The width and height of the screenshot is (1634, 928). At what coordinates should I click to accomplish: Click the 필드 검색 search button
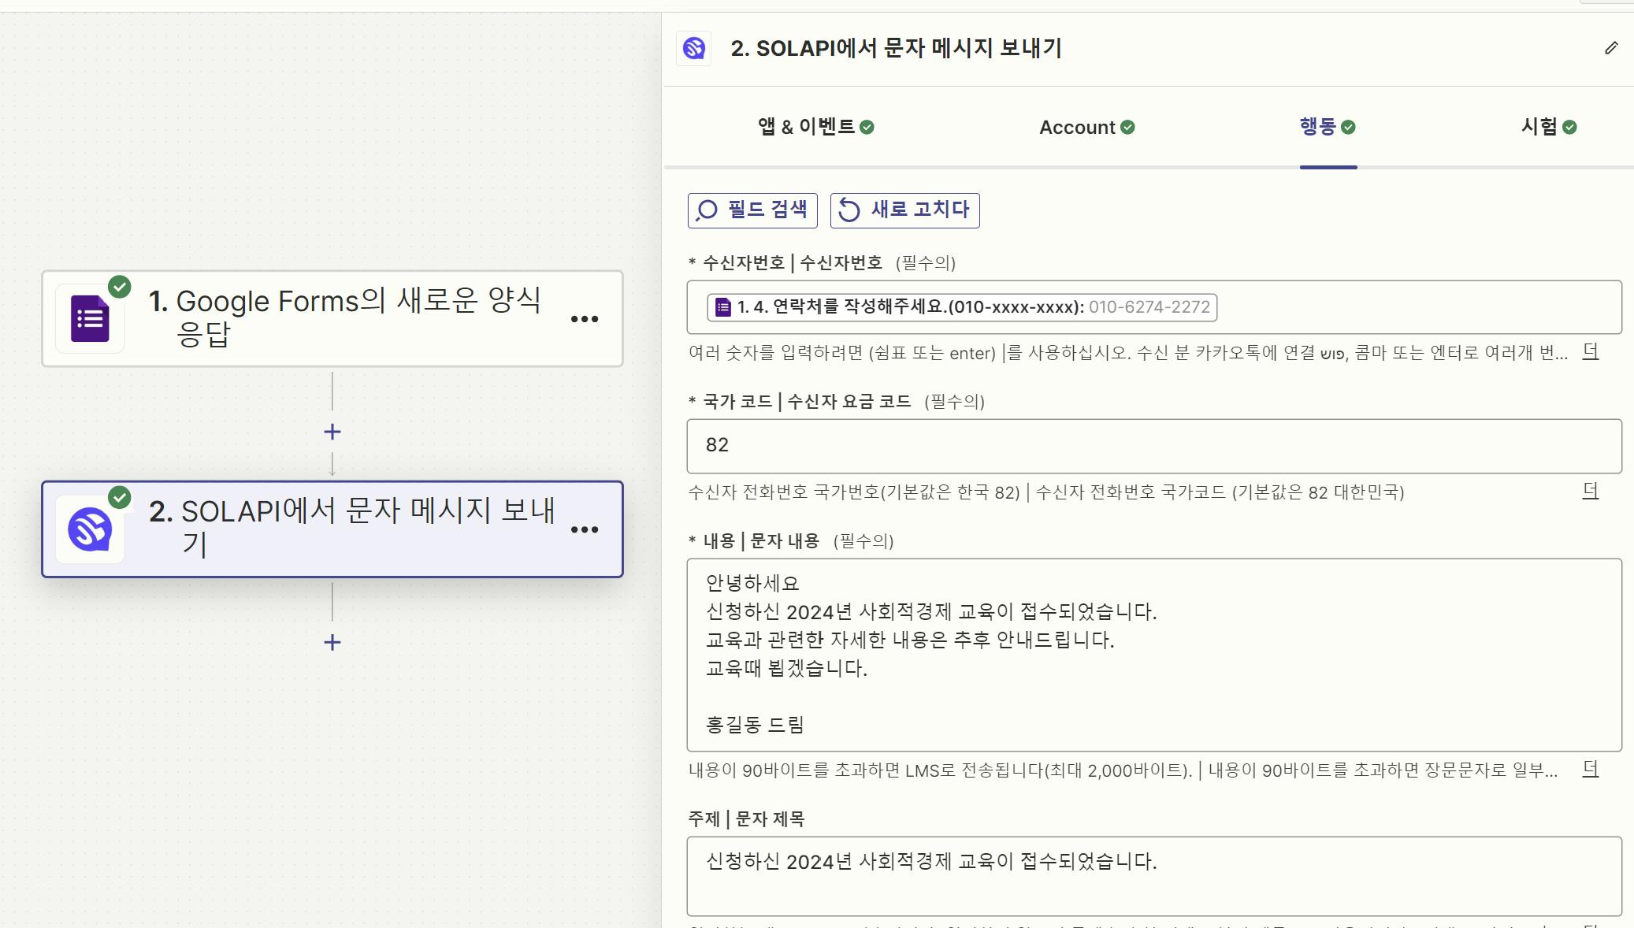click(x=752, y=210)
